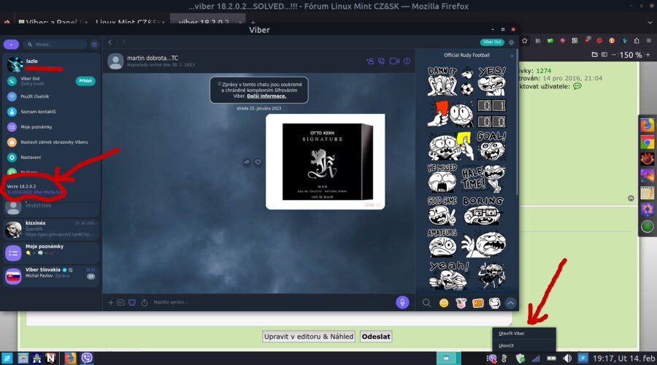Start a voice call in chat header
Image resolution: width=657 pixels, height=365 pixels.
tap(381, 61)
